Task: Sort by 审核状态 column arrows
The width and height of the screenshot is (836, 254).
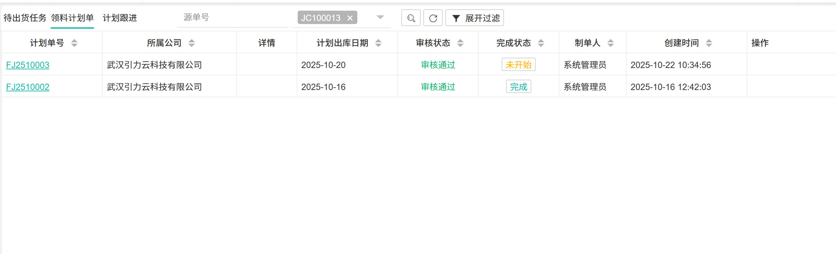Action: tap(460, 43)
